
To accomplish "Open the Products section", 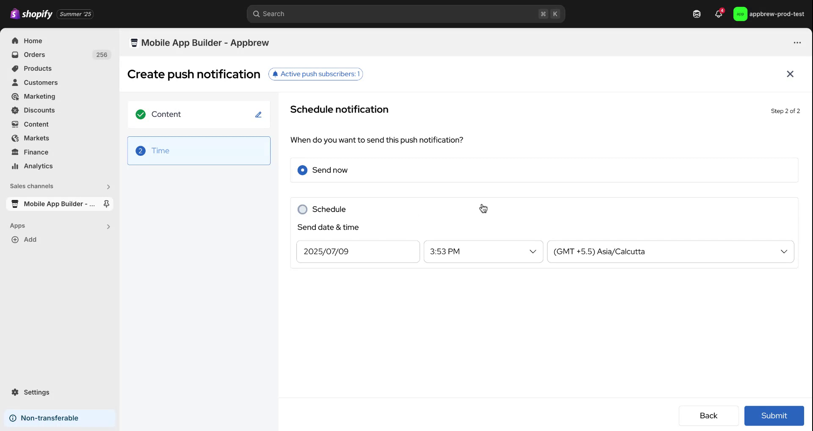I will pos(38,68).
